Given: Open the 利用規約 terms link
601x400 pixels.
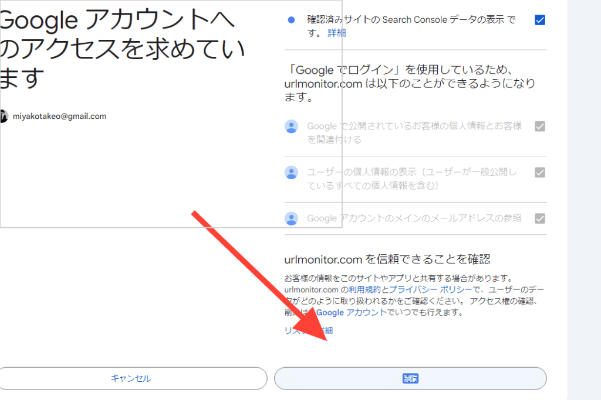Looking at the screenshot, I should 364,289.
